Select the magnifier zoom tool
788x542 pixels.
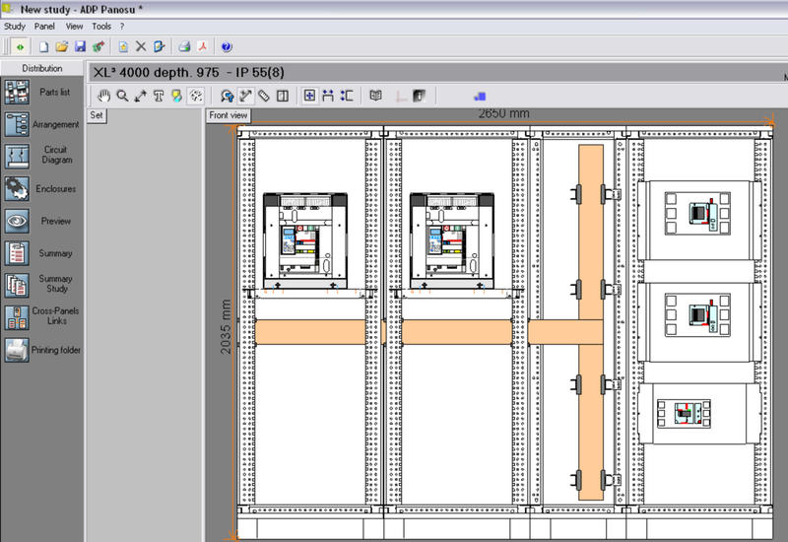tap(122, 96)
